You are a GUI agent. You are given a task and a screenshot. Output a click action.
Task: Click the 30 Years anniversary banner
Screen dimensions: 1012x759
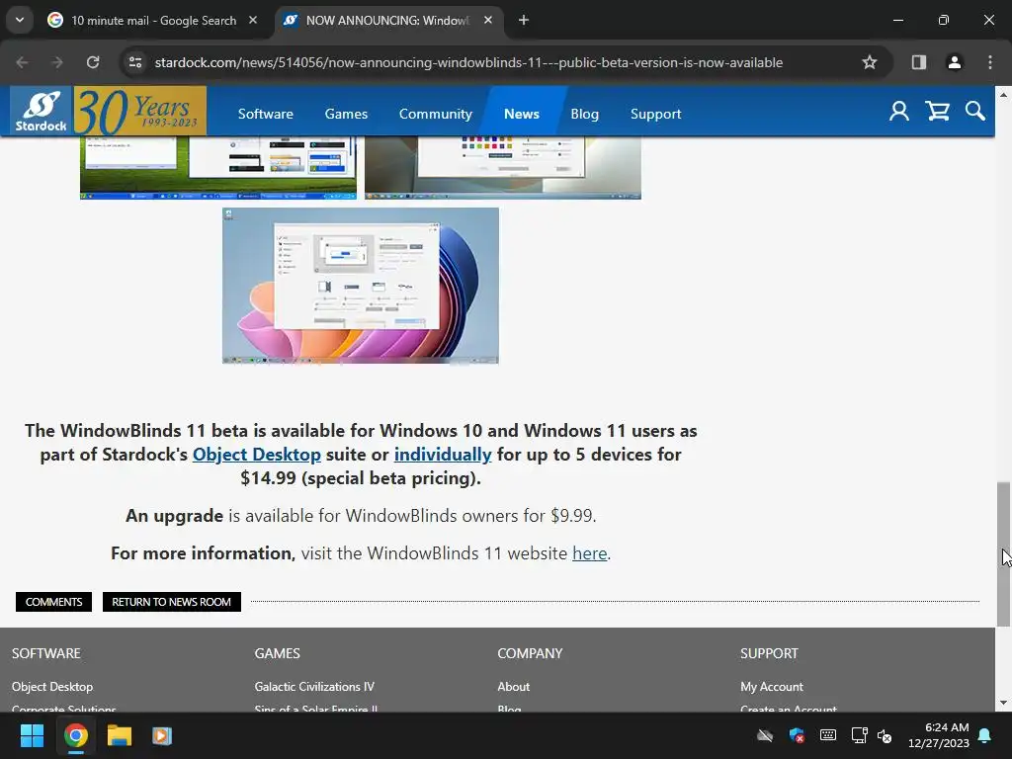[x=140, y=111]
